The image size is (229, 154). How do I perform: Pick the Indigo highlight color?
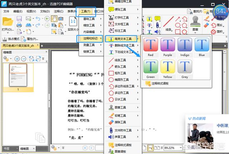pyautogui.click(x=185, y=47)
